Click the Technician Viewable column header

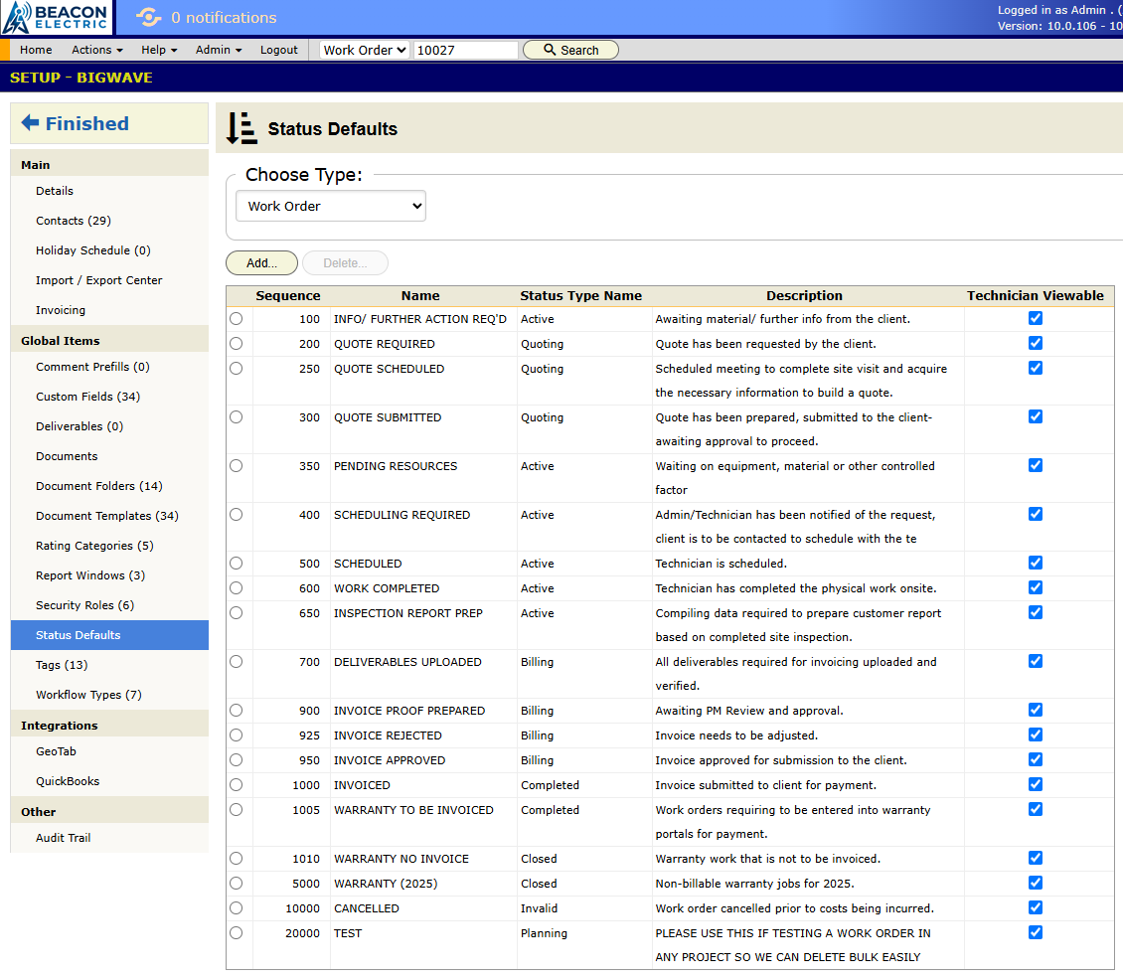point(1035,296)
